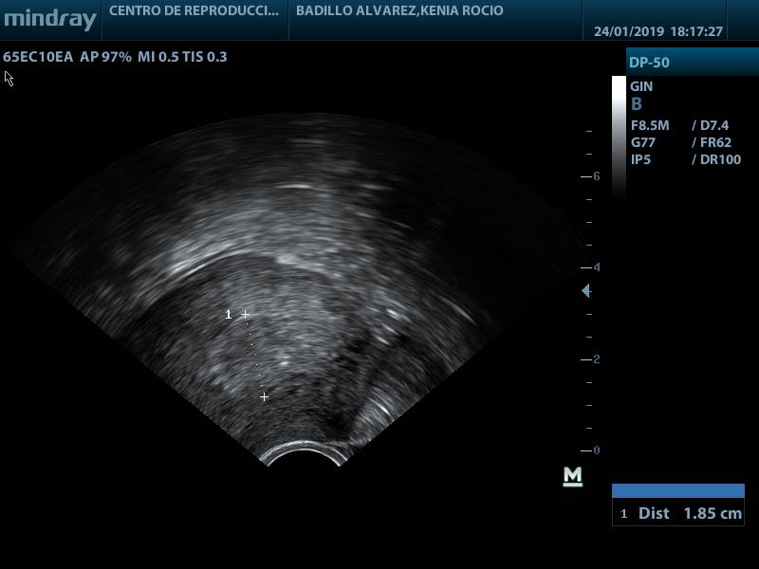Click the 65EC10EA probe label
The width and height of the screenshot is (759, 569).
point(38,57)
